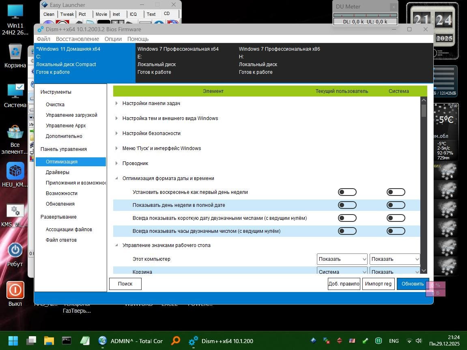
Task: Click the ENG language indicator
Action: point(394,341)
